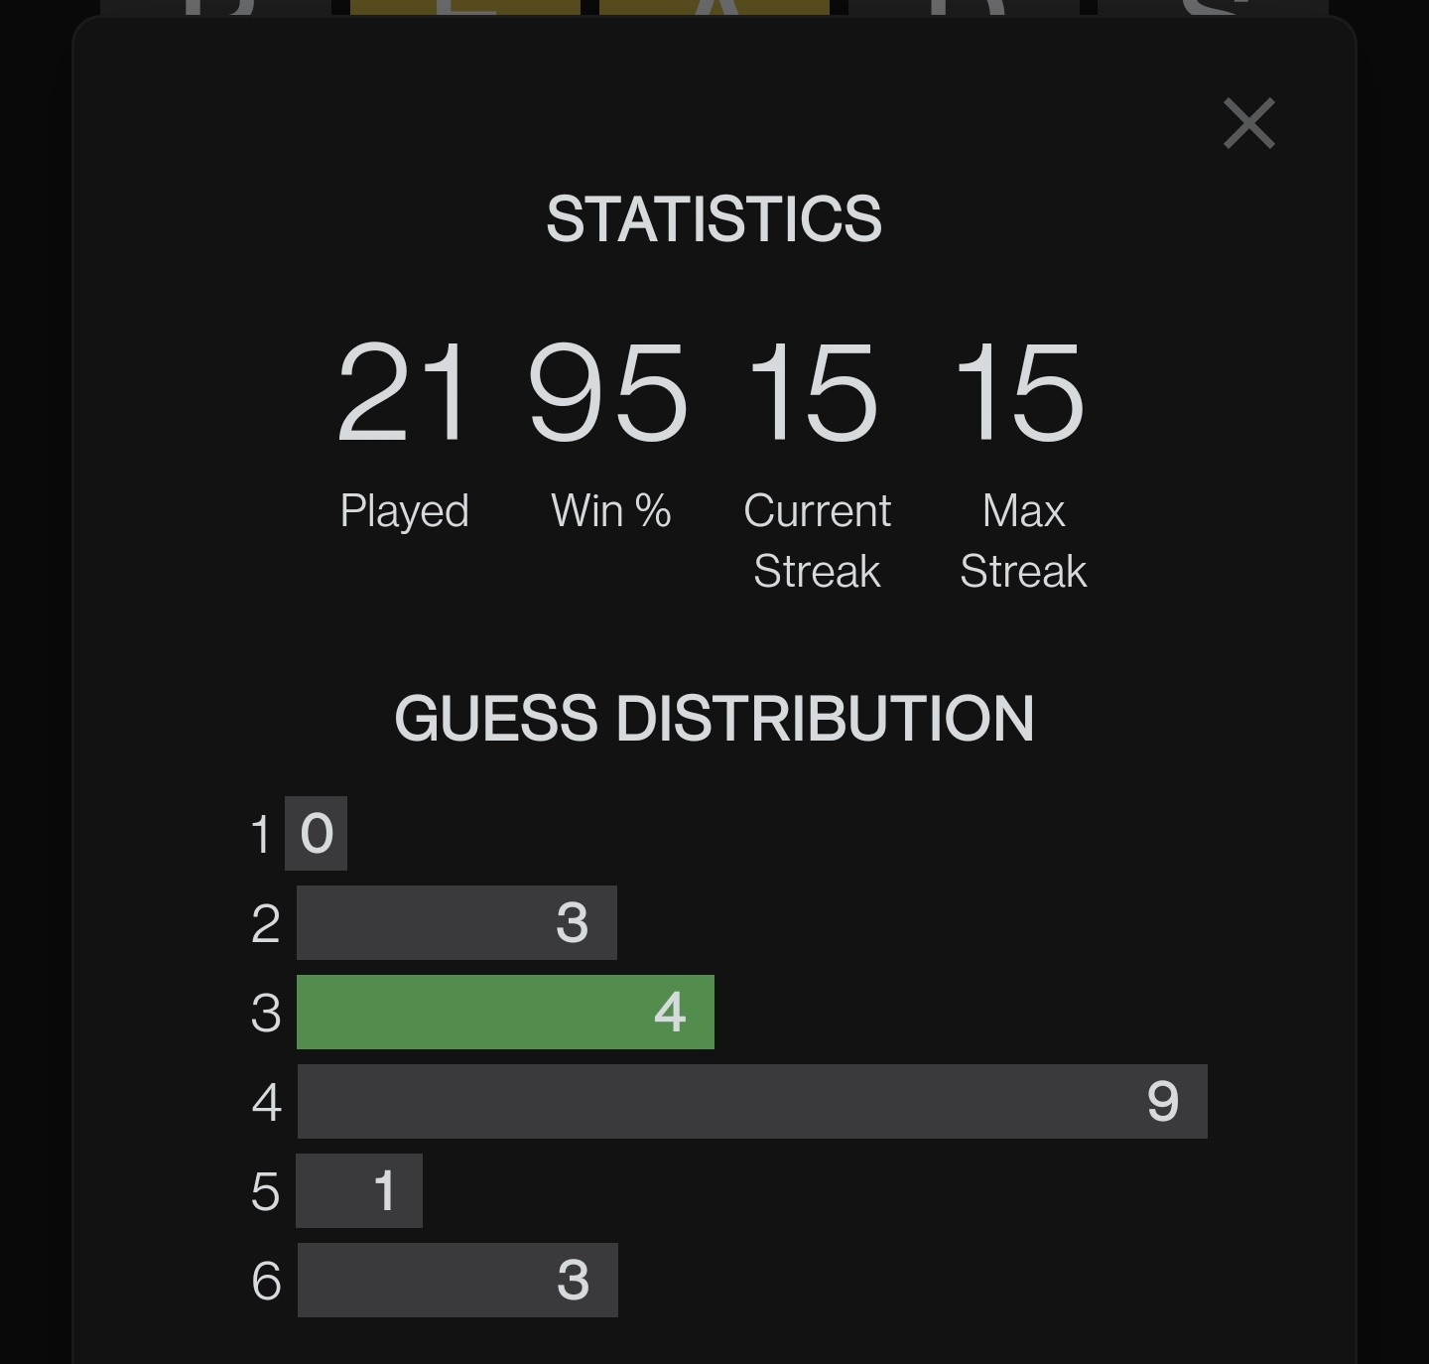The width and height of the screenshot is (1429, 1364).
Task: Select the guess 5 bar showing 1
Action: coord(359,1190)
